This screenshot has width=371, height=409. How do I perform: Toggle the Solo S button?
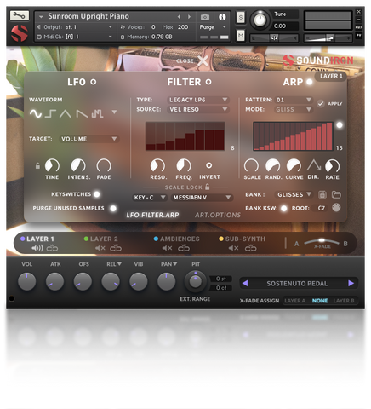pos(241,18)
